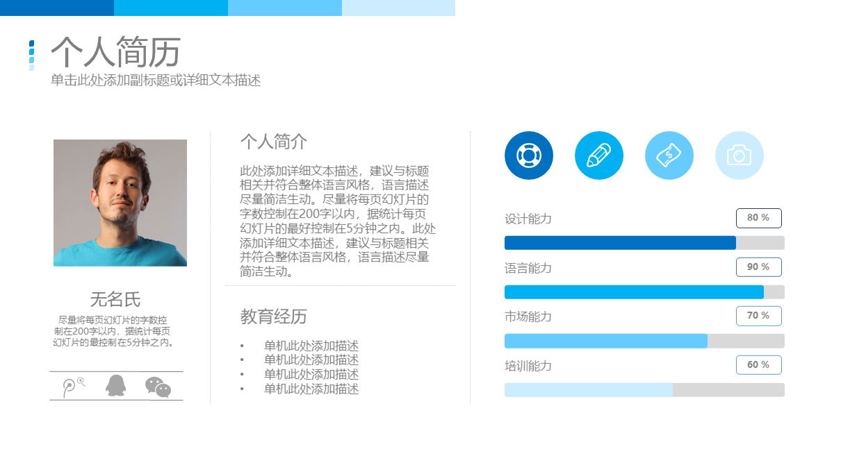Click the 语言能力 progress bar
841x472 pixels.
(634, 292)
